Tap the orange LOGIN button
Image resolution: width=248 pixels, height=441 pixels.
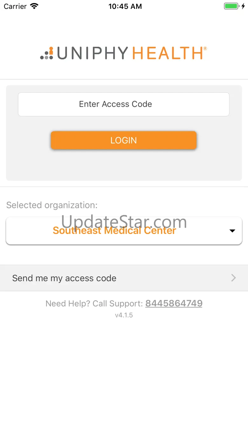[124, 140]
